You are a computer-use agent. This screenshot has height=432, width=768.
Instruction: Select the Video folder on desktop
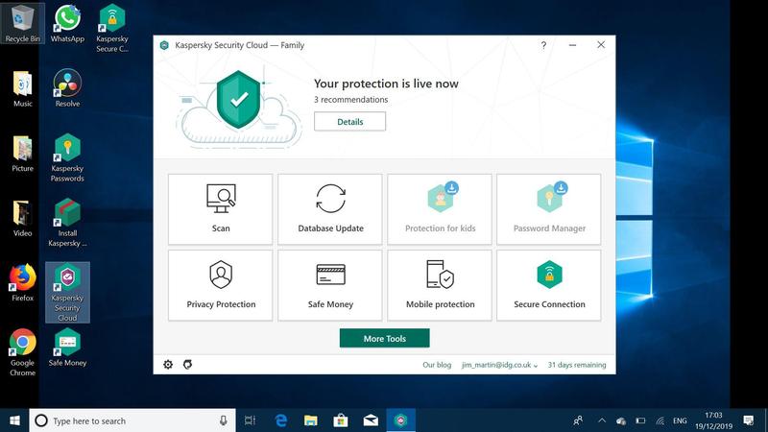click(22, 219)
